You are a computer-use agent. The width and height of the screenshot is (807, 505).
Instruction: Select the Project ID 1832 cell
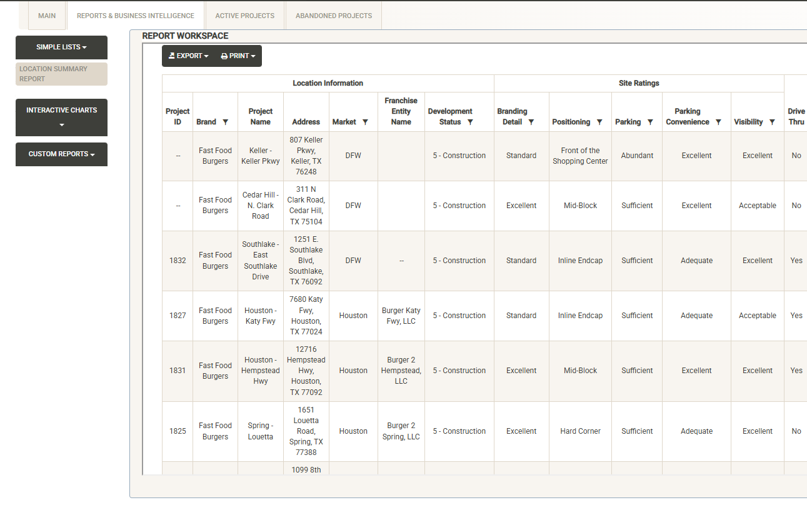(x=178, y=261)
